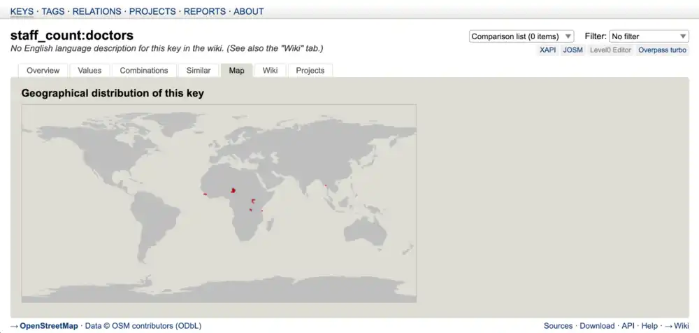Open query in Overpass turbo
This screenshot has width=699, height=333.
[x=662, y=50]
